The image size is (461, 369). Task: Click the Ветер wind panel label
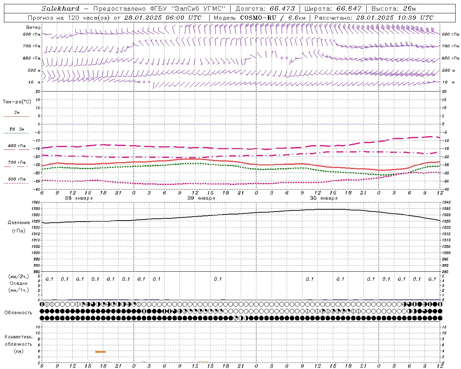pyautogui.click(x=33, y=27)
